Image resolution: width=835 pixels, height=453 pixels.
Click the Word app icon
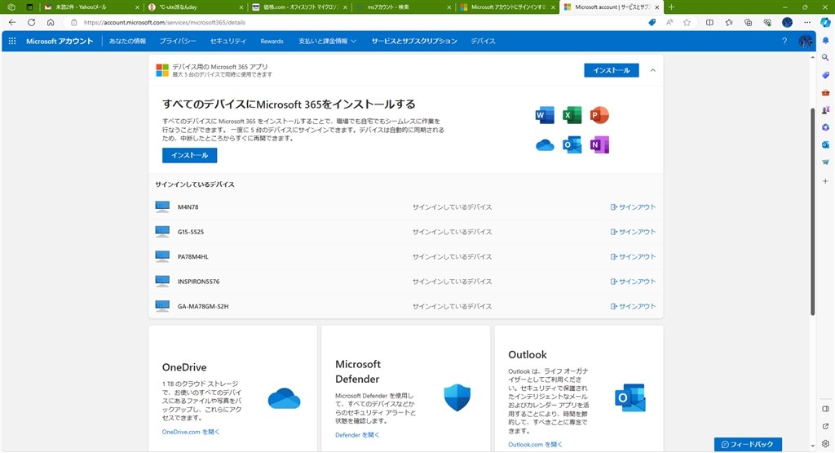pyautogui.click(x=545, y=115)
